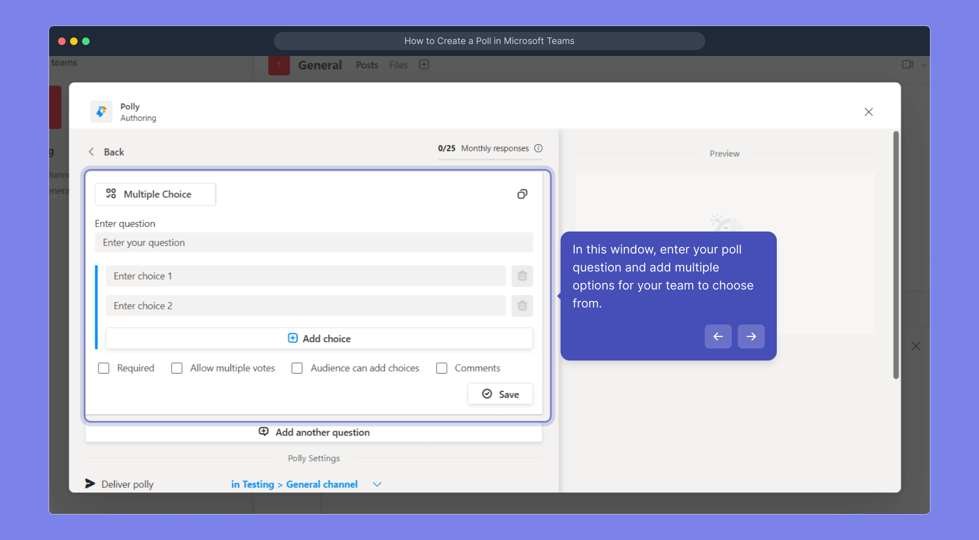Click the Deliver polly send icon

[90, 483]
